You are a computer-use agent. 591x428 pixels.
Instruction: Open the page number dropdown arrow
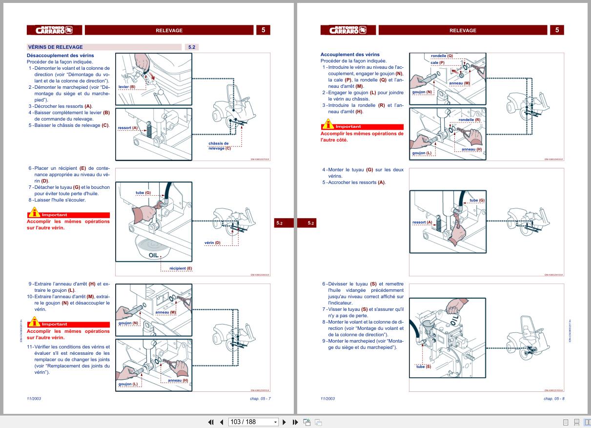coord(275,422)
